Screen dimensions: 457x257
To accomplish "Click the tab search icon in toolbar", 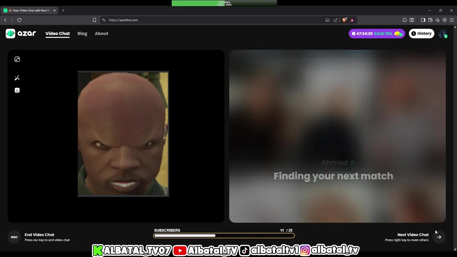I will click(x=412, y=20).
